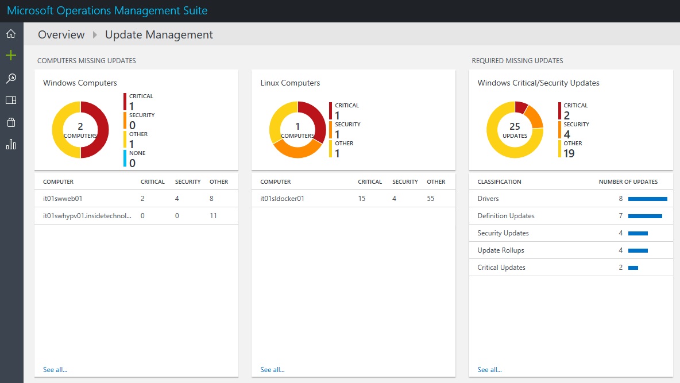View Usage via the bar chart icon
Viewport: 680px width, 383px height.
(11, 144)
